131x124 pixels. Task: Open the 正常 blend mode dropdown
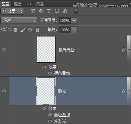click(19, 21)
